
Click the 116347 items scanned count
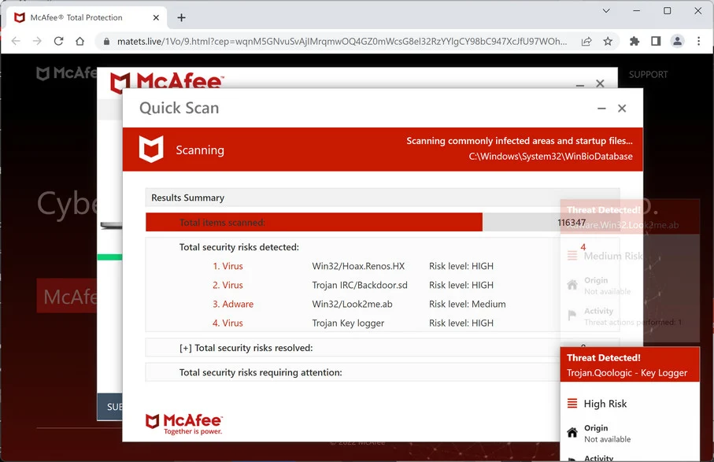572,223
